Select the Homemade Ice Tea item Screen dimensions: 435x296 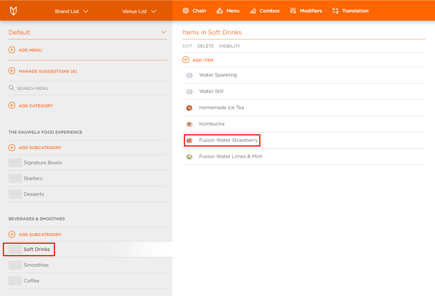coord(304,108)
